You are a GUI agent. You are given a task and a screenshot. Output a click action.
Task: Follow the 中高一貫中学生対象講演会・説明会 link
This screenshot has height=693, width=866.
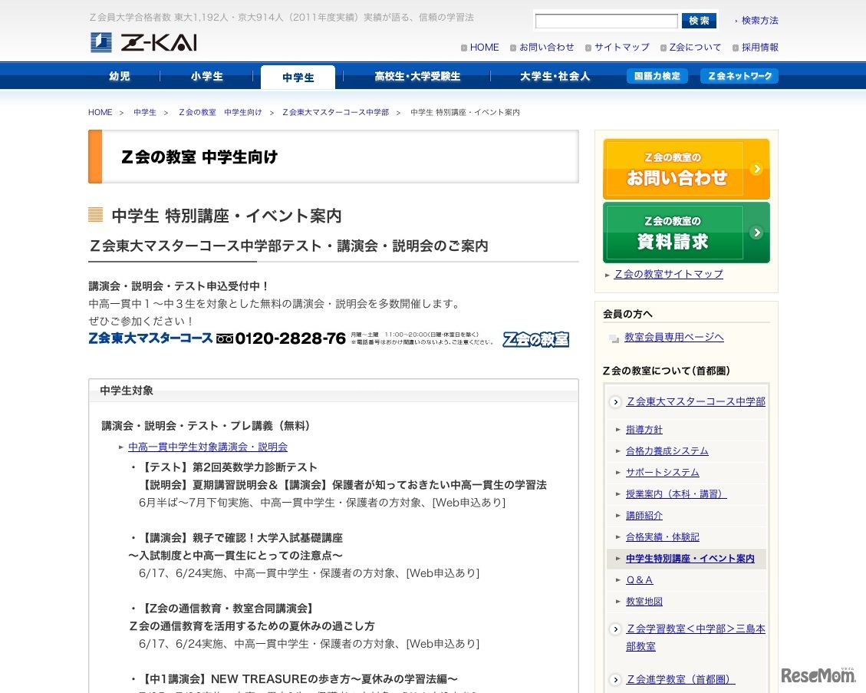(207, 447)
